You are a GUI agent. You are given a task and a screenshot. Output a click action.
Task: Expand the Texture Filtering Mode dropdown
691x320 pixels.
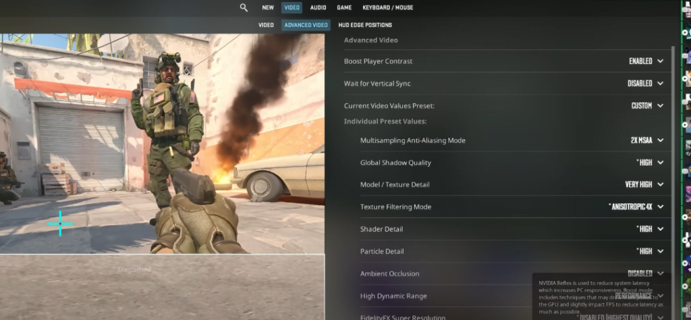[x=636, y=207]
